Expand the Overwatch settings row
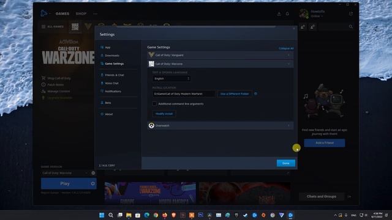This screenshot has height=220, width=392. 221,126
